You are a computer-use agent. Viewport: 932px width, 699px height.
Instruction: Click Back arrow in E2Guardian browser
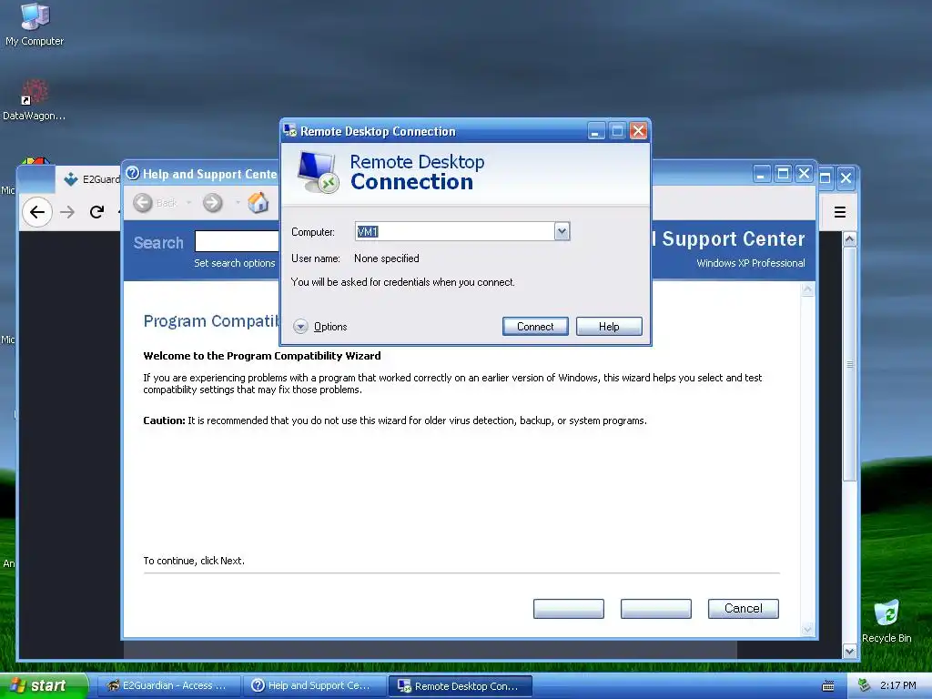pos(36,212)
